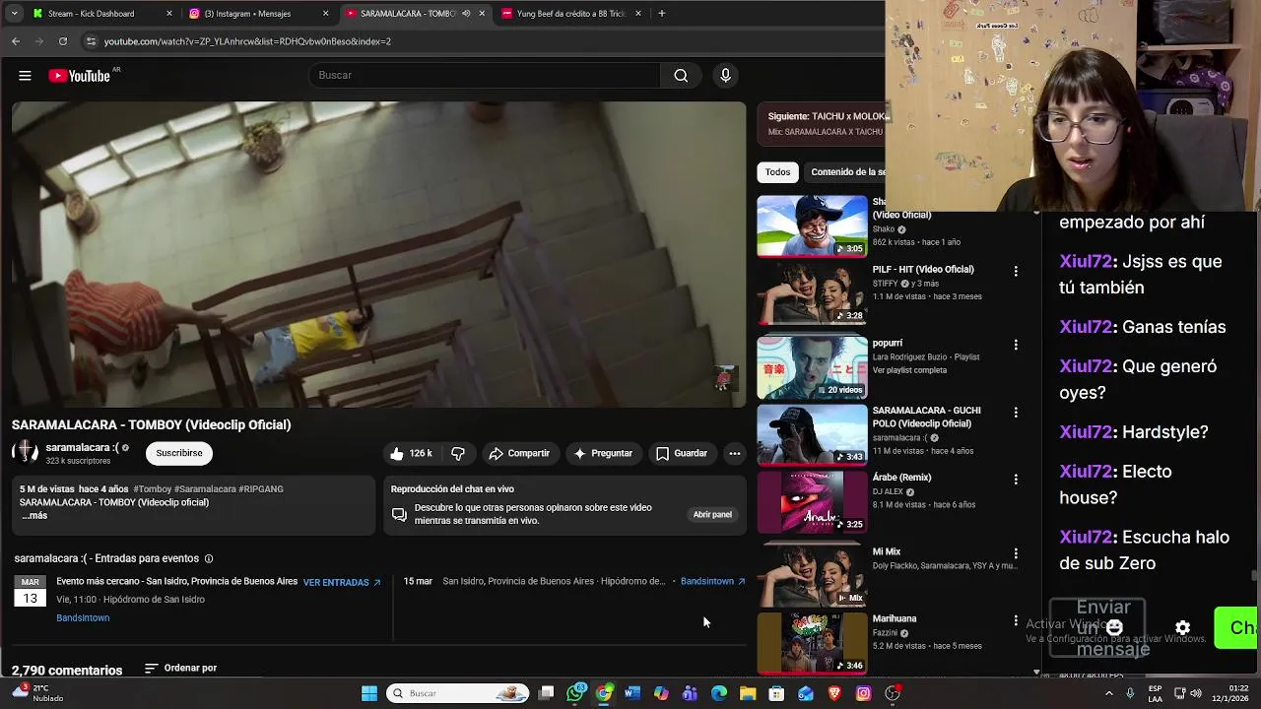The width and height of the screenshot is (1261, 709).
Task: Click the Abrir panel chat replay button
Action: coord(712,514)
